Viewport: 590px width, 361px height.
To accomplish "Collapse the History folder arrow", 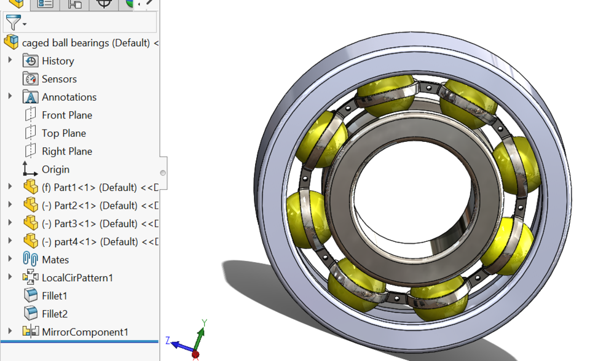I will 10,61.
